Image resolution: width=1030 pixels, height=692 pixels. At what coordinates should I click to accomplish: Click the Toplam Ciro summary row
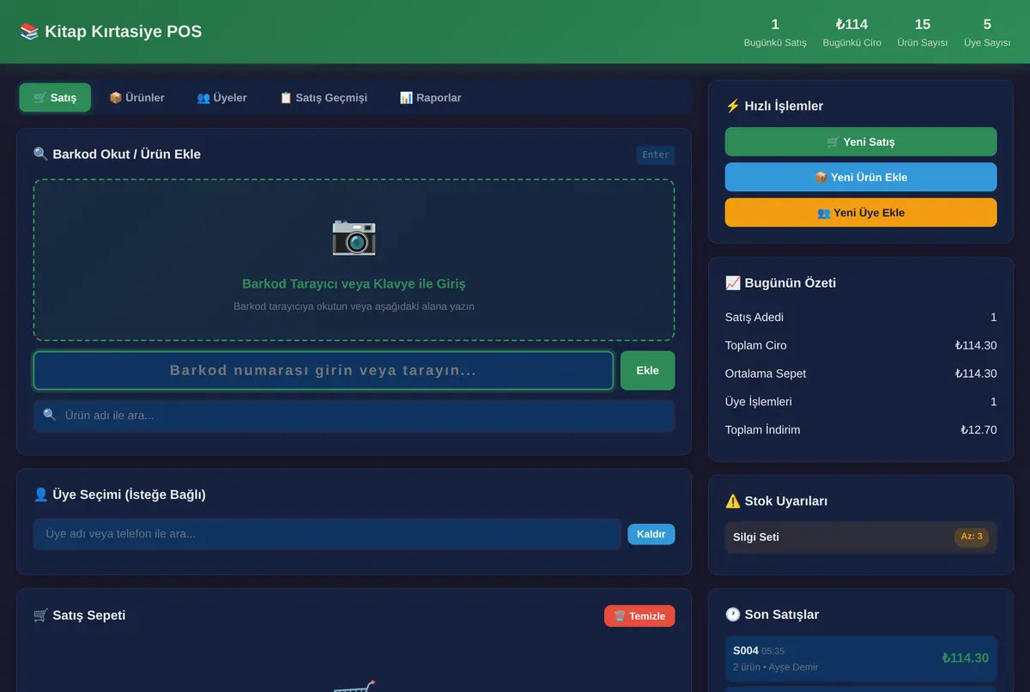pyautogui.click(x=861, y=346)
